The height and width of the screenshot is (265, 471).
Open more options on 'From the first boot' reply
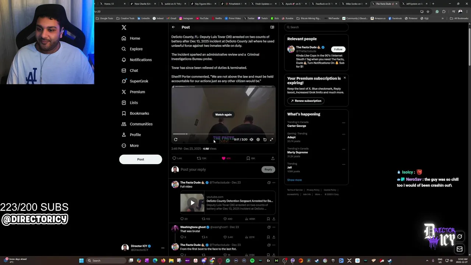point(274,245)
